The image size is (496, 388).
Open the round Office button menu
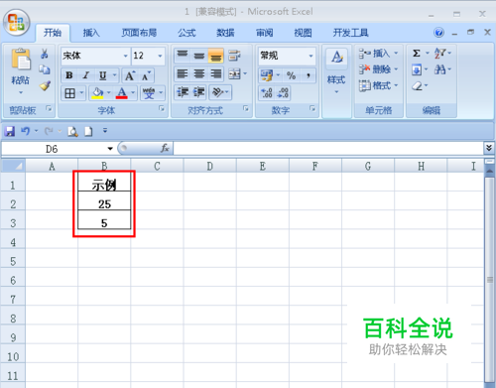click(x=16, y=23)
